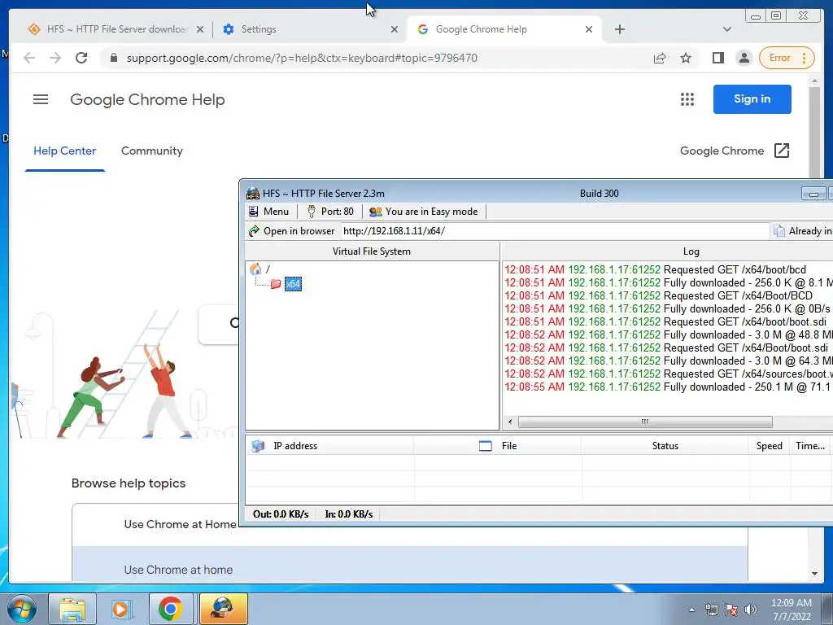Toggle HFS Easy mode button
The width and height of the screenshot is (833, 625).
point(424,212)
